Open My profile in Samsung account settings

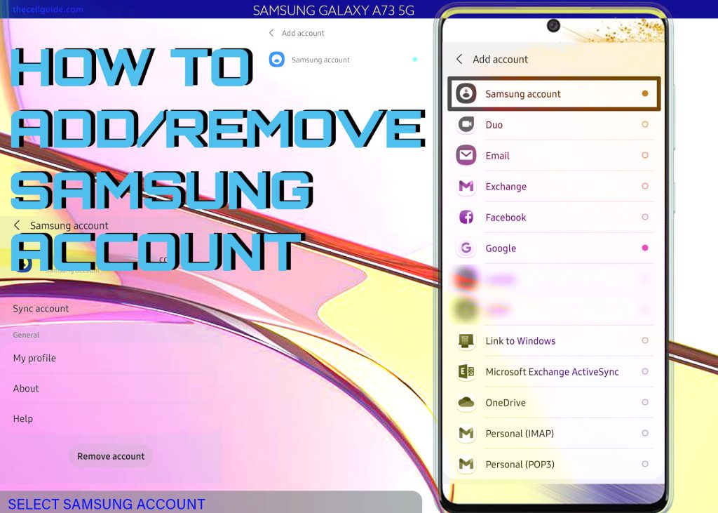tap(34, 358)
